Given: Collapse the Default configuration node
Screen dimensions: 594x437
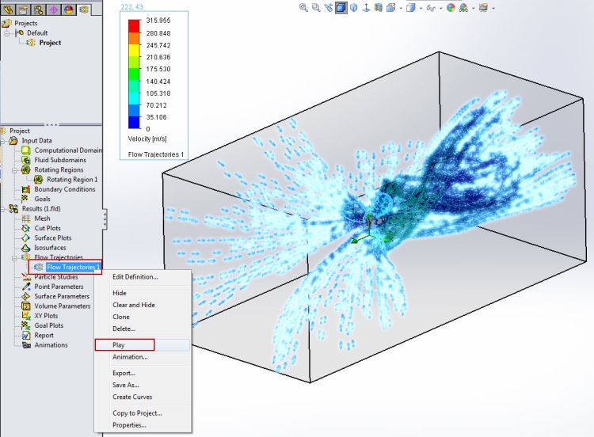Looking at the screenshot, I should point(7,33).
